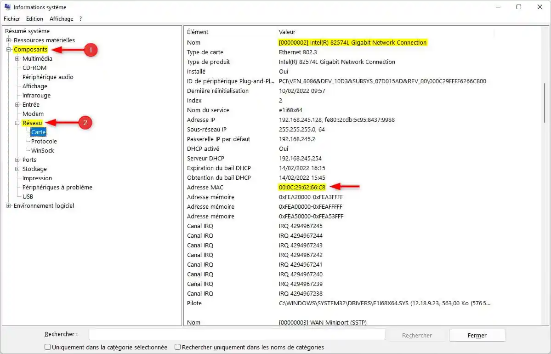This screenshot has width=551, height=354.
Task: Select the MAC address value 00:0C:29:62:66:C8
Action: click(x=302, y=188)
